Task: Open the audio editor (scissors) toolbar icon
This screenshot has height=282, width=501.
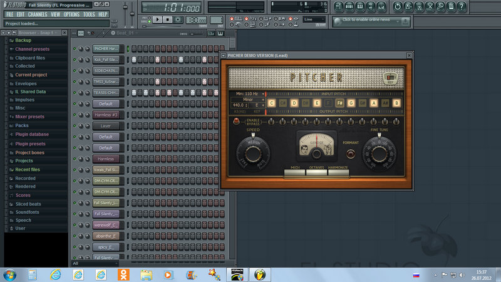Action: 430,6
